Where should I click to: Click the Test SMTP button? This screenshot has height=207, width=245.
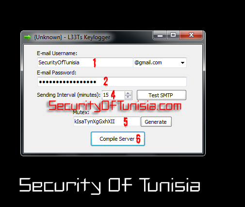pyautogui.click(x=162, y=95)
